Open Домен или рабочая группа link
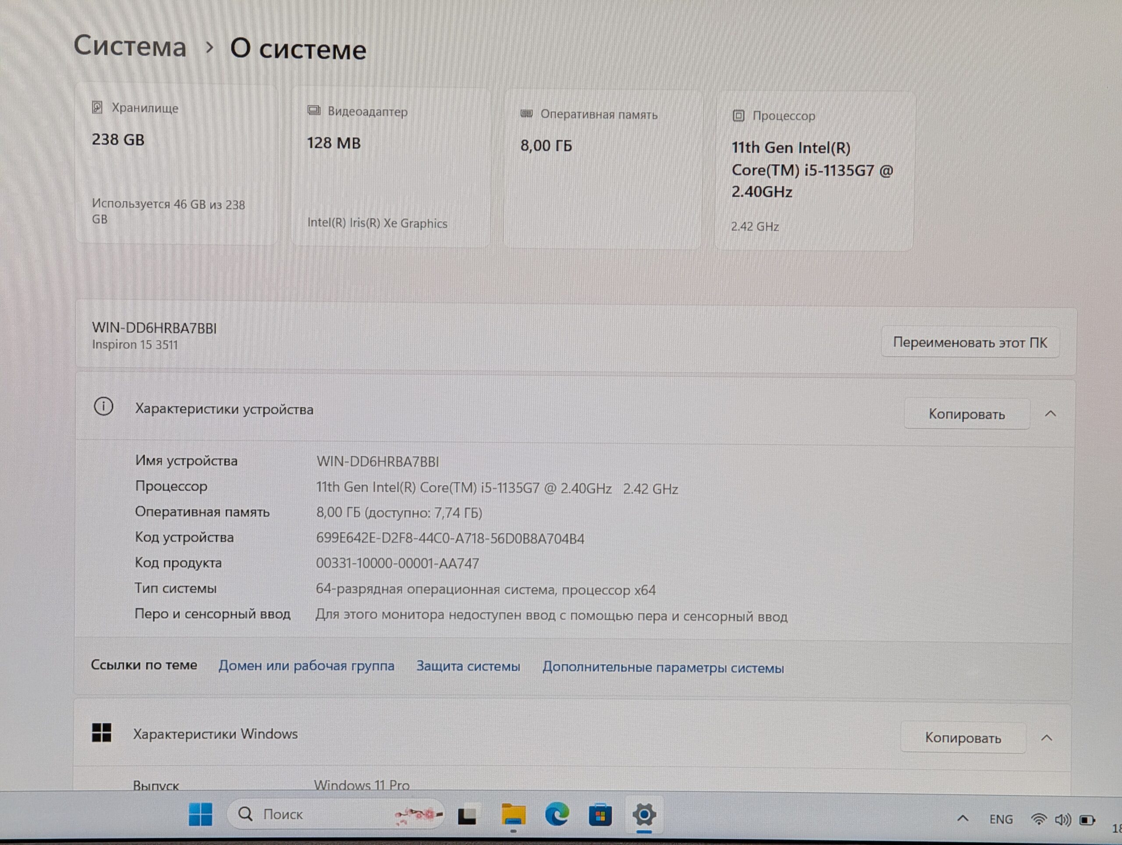1122x845 pixels. tap(306, 666)
